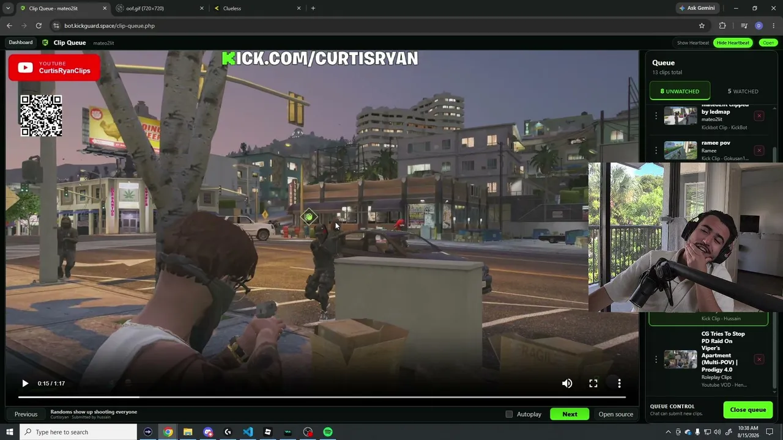Go back with the Previous button
The image size is (783, 440).
click(x=26, y=414)
